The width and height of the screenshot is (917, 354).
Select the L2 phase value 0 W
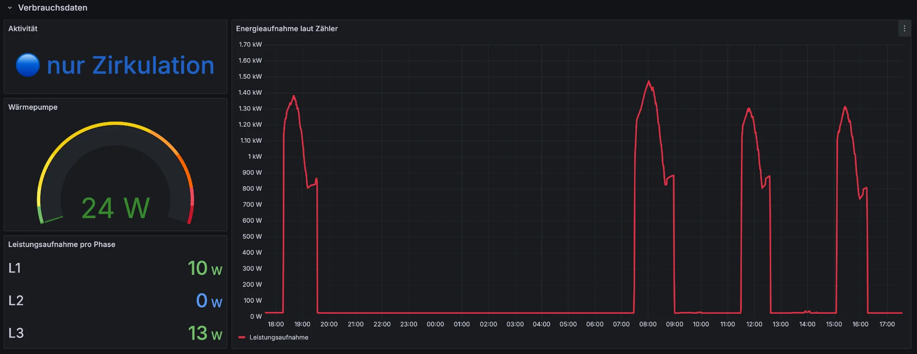[209, 300]
